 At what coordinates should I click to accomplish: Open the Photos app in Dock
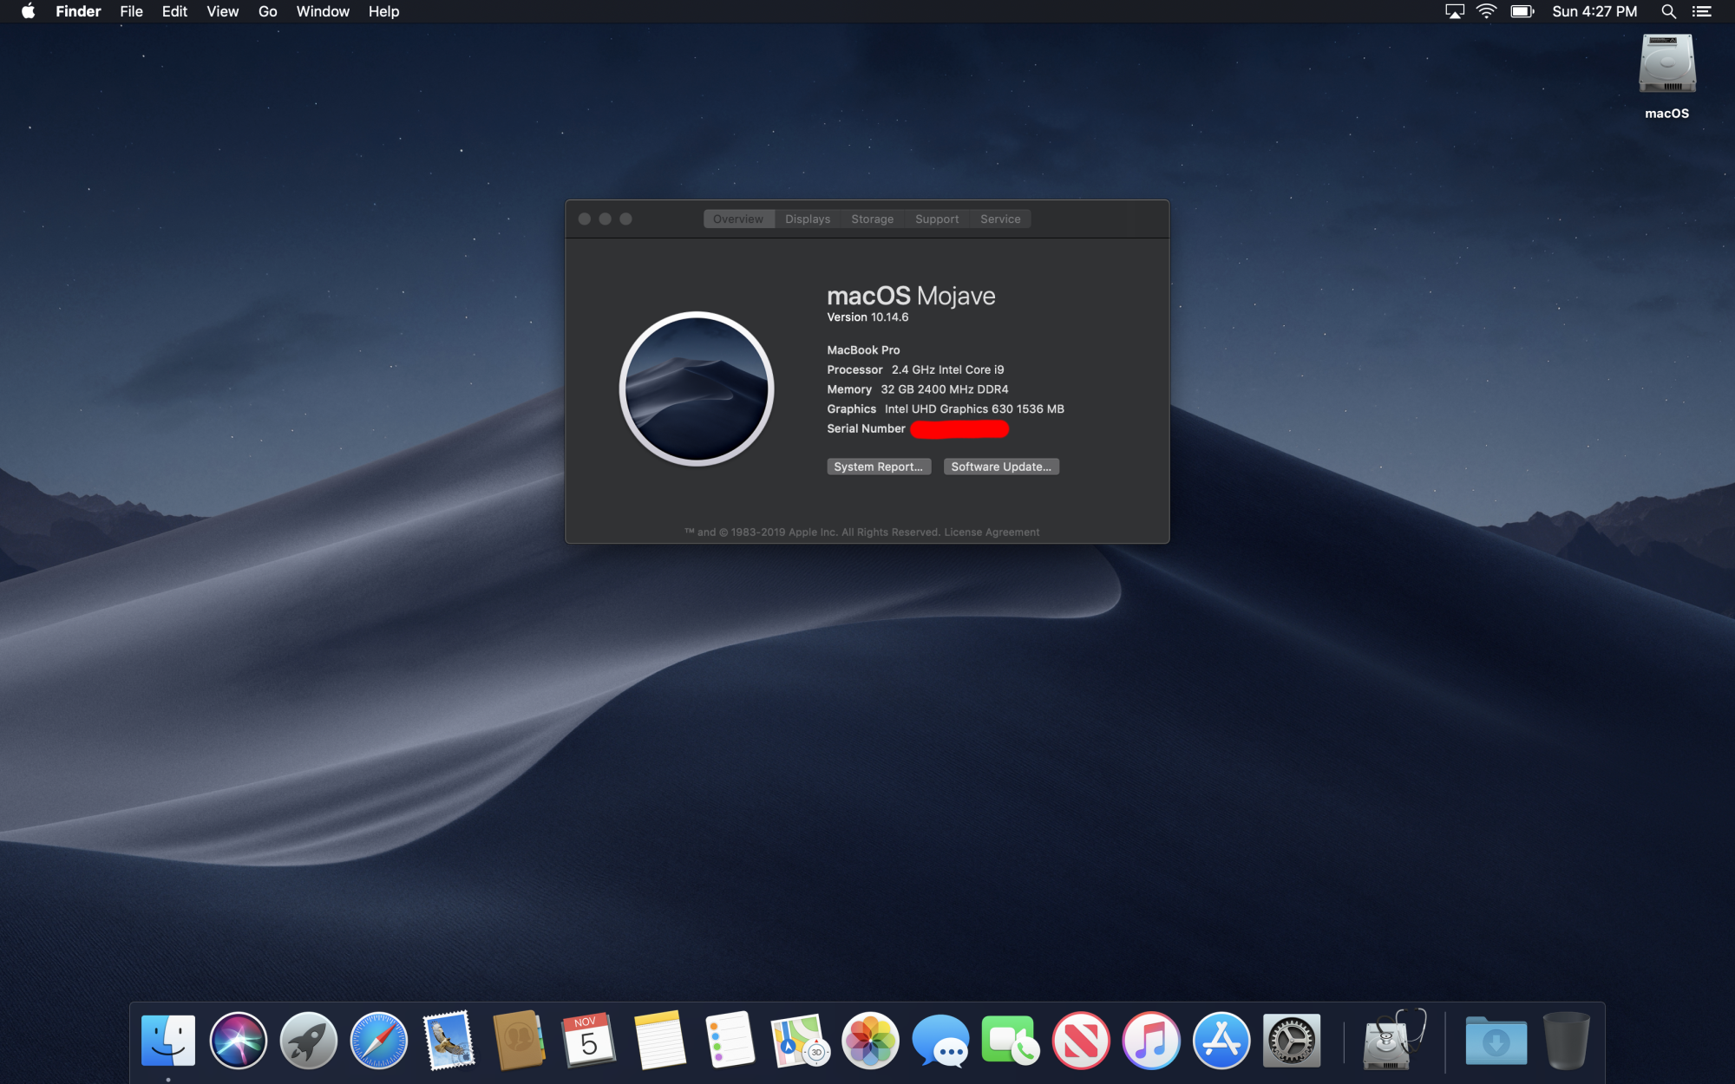[870, 1040]
